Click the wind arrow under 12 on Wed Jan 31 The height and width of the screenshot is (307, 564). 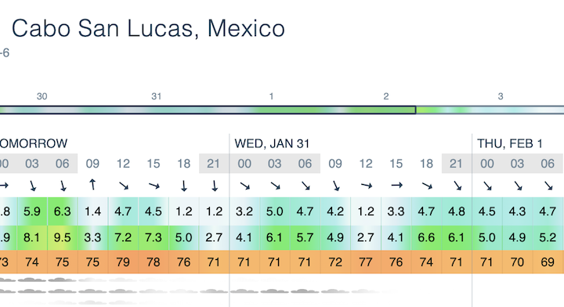pyautogui.click(x=366, y=186)
